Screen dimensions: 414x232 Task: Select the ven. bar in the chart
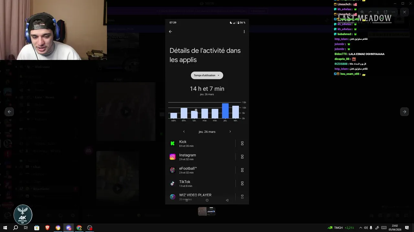[x=235, y=112]
